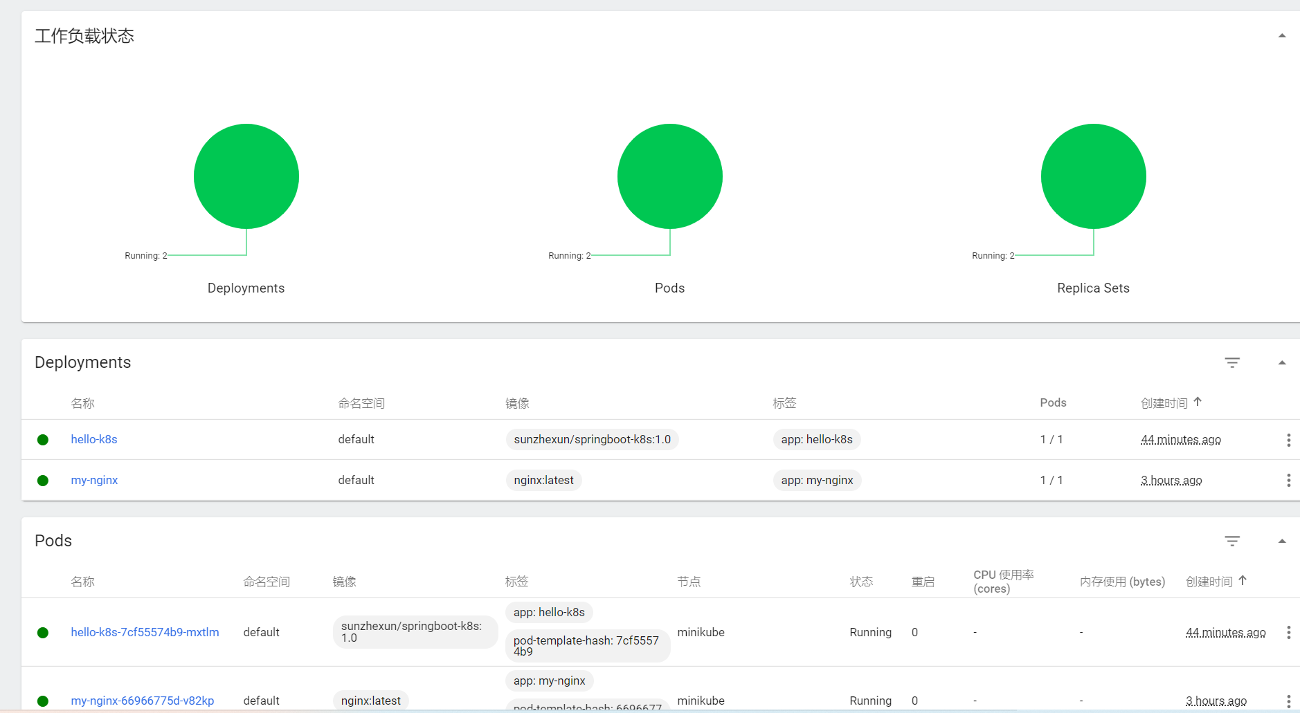Click the 44 minutes ago timestamp link

pyautogui.click(x=1181, y=439)
